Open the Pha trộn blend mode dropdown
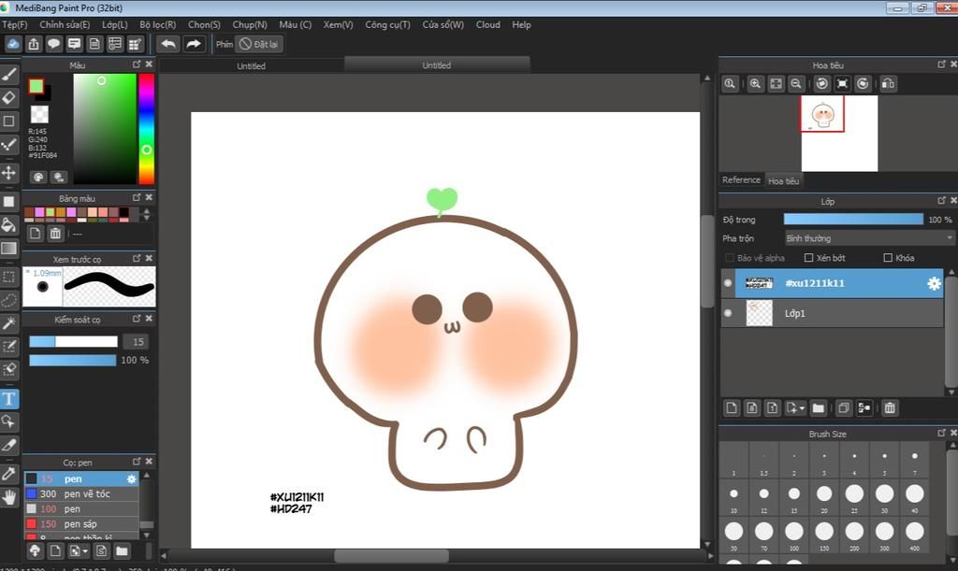958x571 pixels. pyautogui.click(x=869, y=238)
